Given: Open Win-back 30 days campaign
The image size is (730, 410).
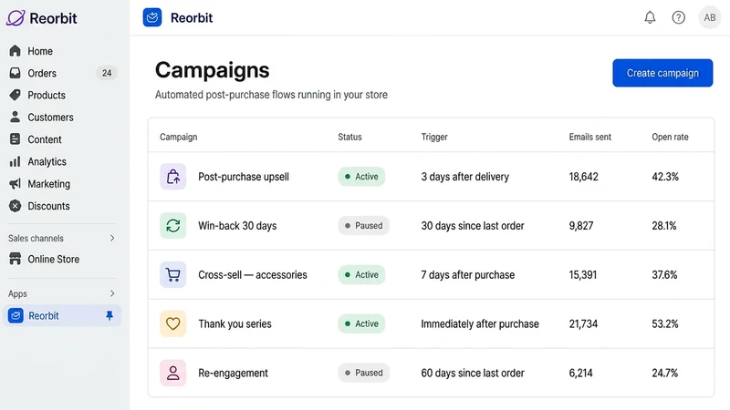Looking at the screenshot, I should pos(237,225).
